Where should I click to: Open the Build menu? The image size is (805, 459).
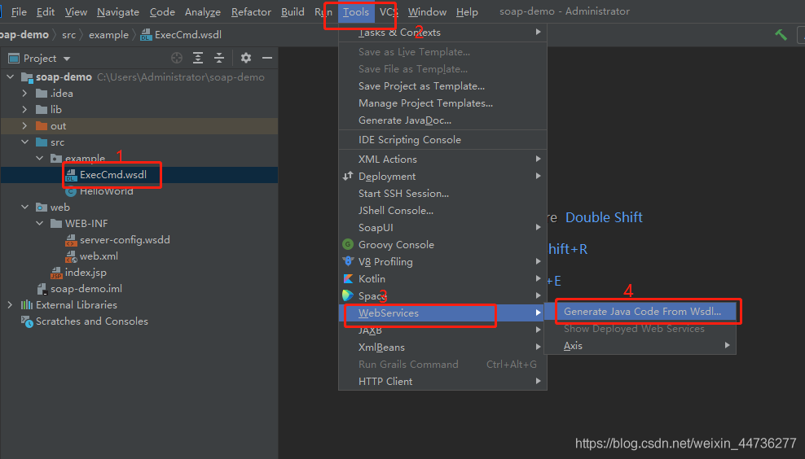[x=293, y=11]
